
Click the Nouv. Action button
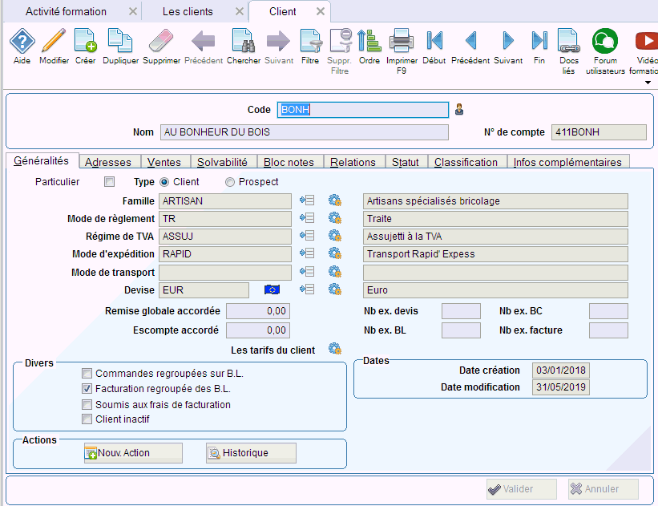132,452
